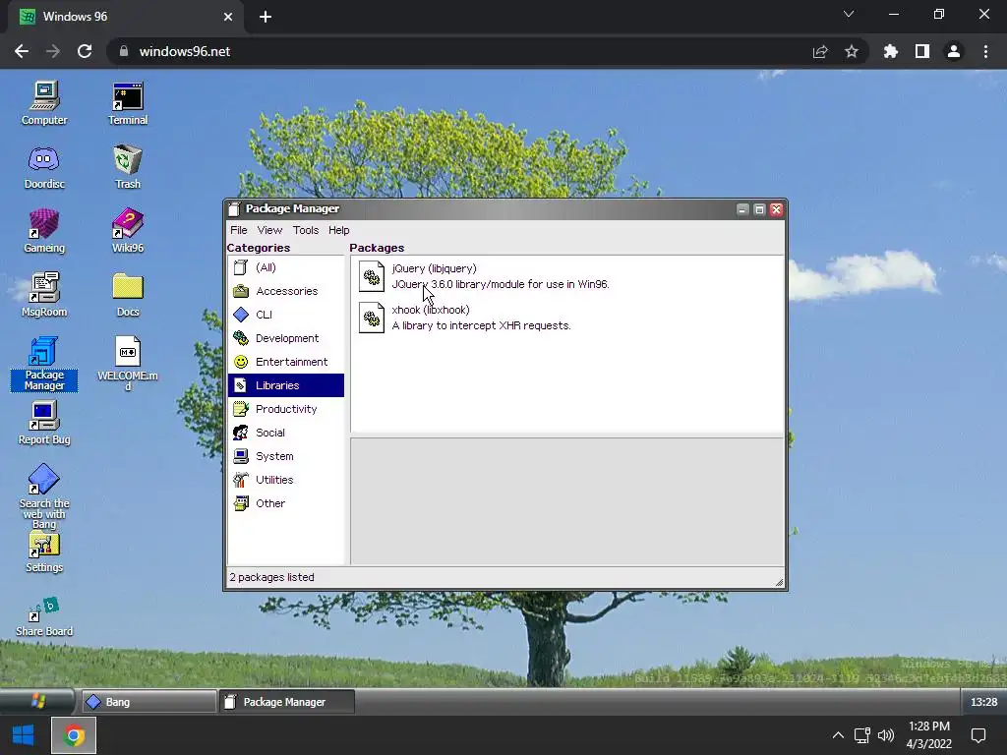Select the xhook (libxhook) package title
This screenshot has width=1007, height=755.
431,310
